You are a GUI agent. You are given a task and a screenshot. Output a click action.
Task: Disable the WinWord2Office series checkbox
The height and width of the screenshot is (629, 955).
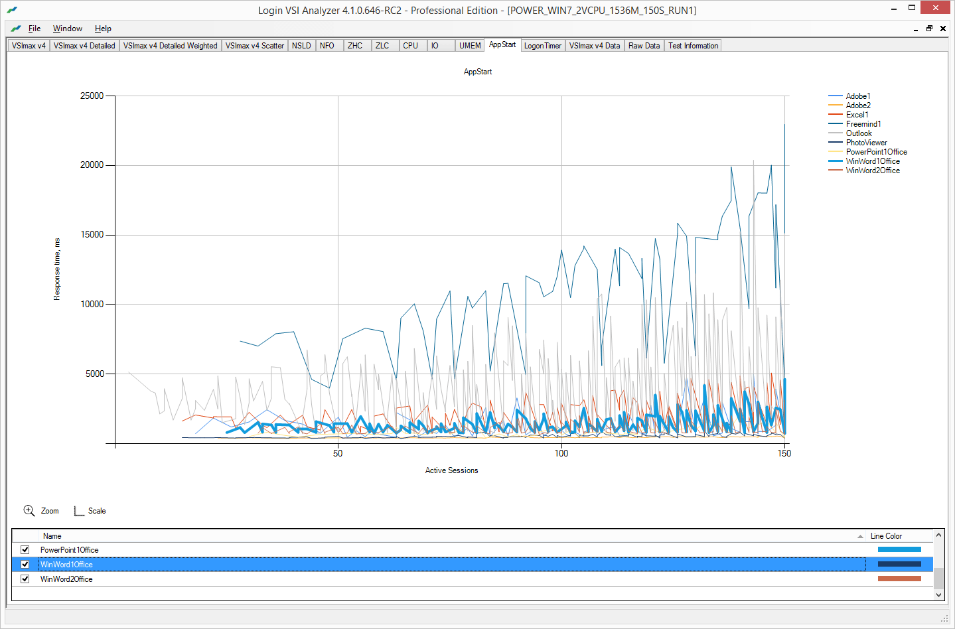[25, 579]
